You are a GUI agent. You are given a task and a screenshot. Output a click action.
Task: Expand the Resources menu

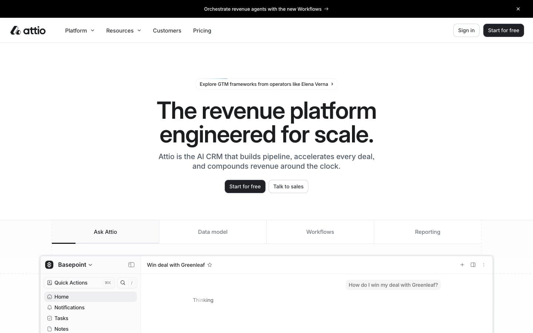(123, 30)
